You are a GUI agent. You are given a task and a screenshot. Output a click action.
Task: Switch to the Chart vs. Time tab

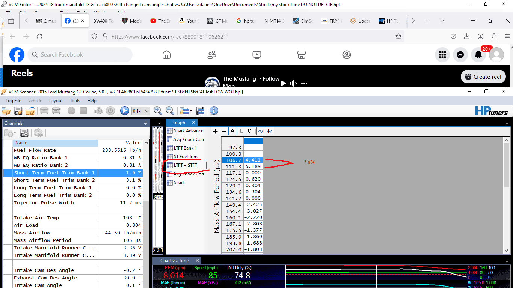pyautogui.click(x=175, y=261)
